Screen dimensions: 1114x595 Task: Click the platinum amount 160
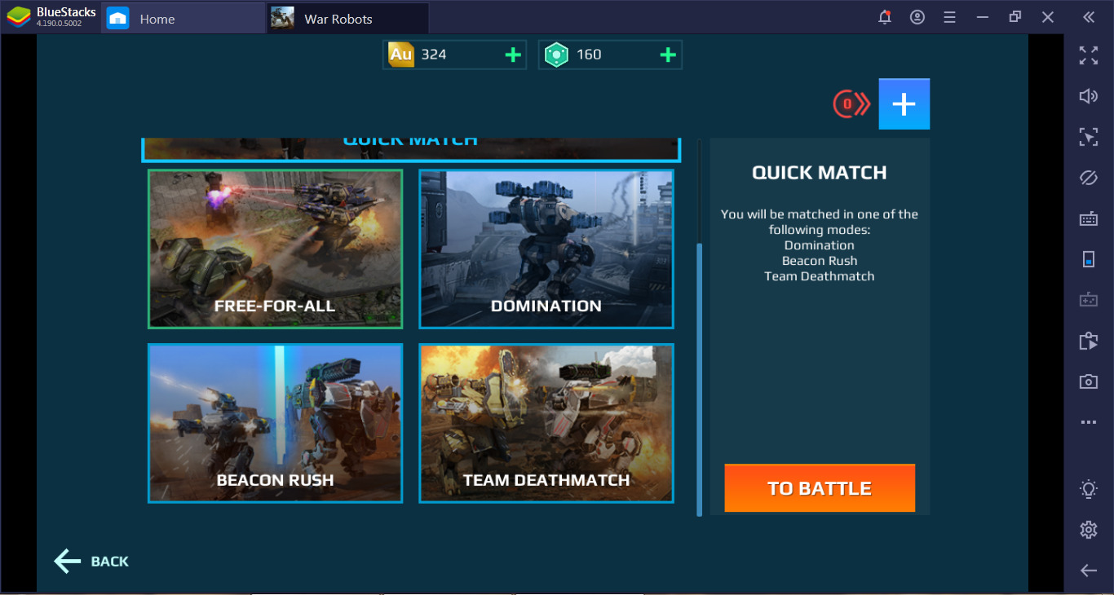pyautogui.click(x=589, y=55)
